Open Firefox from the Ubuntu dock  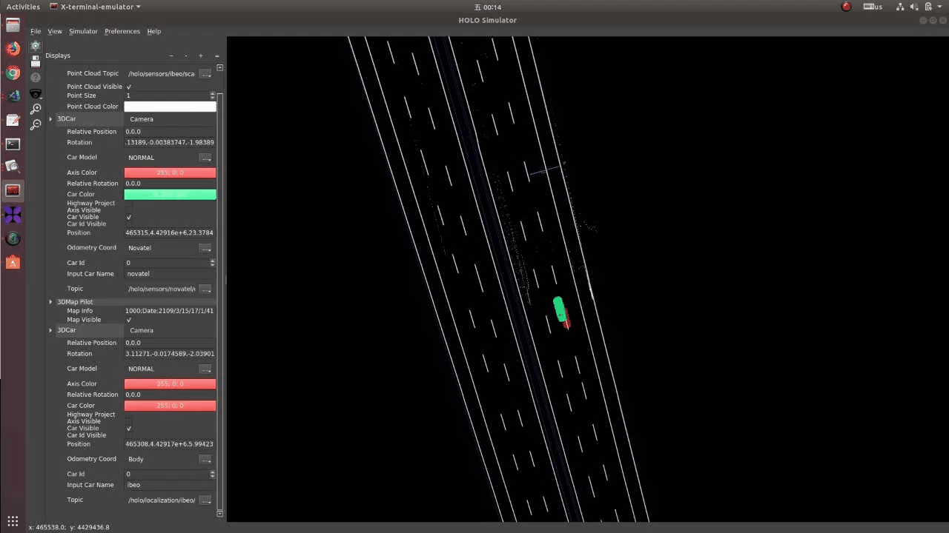[x=13, y=49]
